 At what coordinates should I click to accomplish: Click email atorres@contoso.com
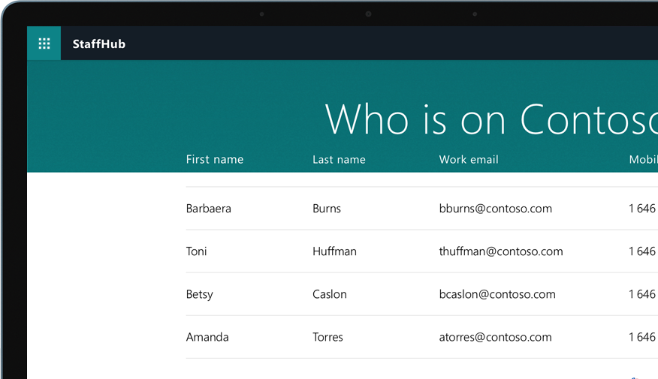(x=495, y=337)
